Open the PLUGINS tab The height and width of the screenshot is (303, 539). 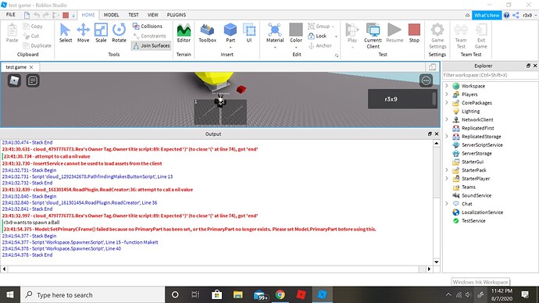[177, 15]
